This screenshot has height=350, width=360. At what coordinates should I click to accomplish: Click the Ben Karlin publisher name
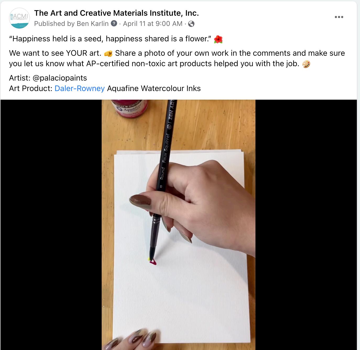[92, 24]
